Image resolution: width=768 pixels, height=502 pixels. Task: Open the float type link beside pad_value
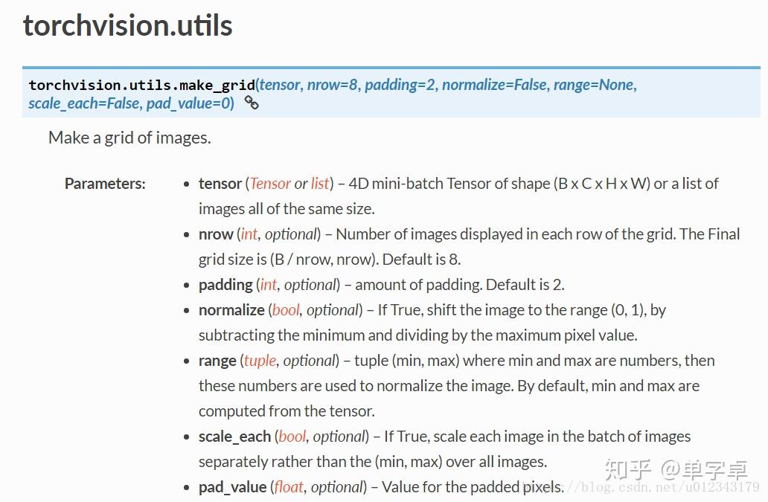tap(289, 487)
